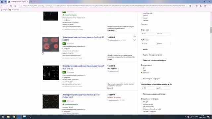Open Bosch PKE645B17 panel thumbnail
212x119 pixels.
pos(51,101)
